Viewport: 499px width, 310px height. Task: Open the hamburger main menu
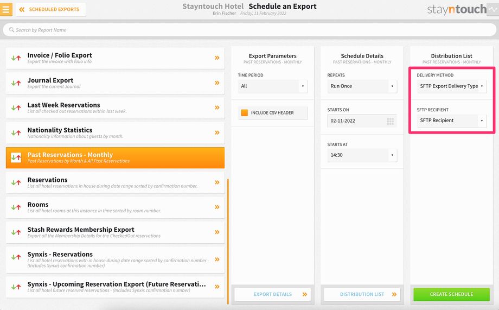pyautogui.click(x=6, y=9)
